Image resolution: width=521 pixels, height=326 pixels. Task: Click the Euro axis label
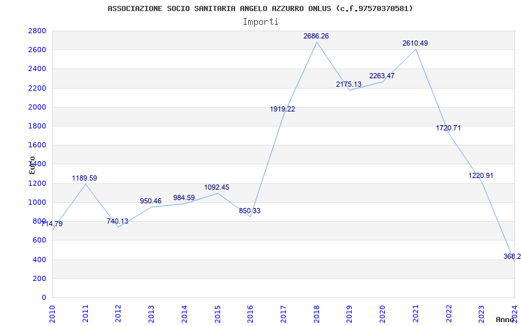click(x=32, y=166)
